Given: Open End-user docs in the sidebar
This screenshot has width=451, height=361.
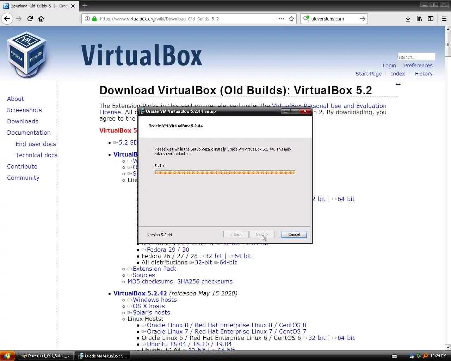Looking at the screenshot, I should click(x=36, y=144).
